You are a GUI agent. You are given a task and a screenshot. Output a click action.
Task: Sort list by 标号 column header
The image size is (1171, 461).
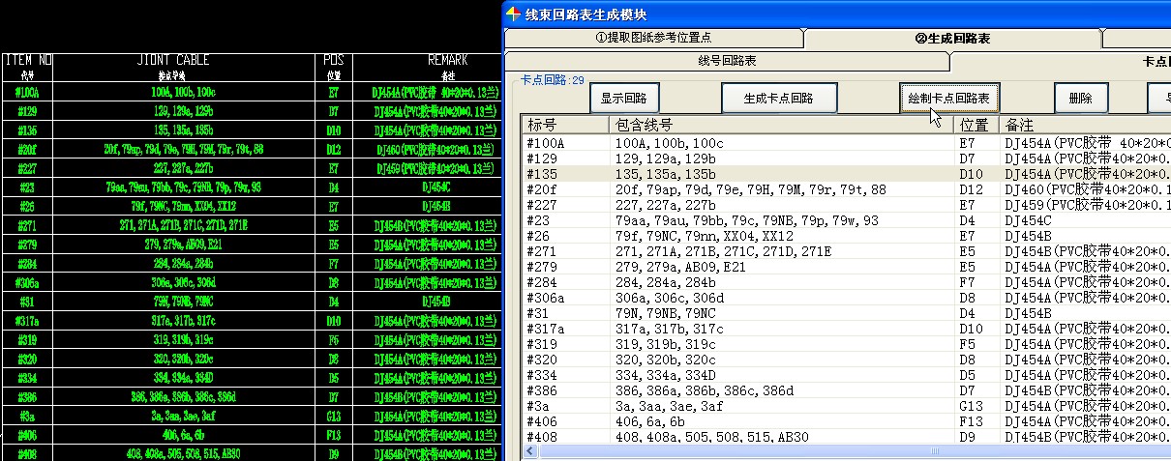pos(564,125)
